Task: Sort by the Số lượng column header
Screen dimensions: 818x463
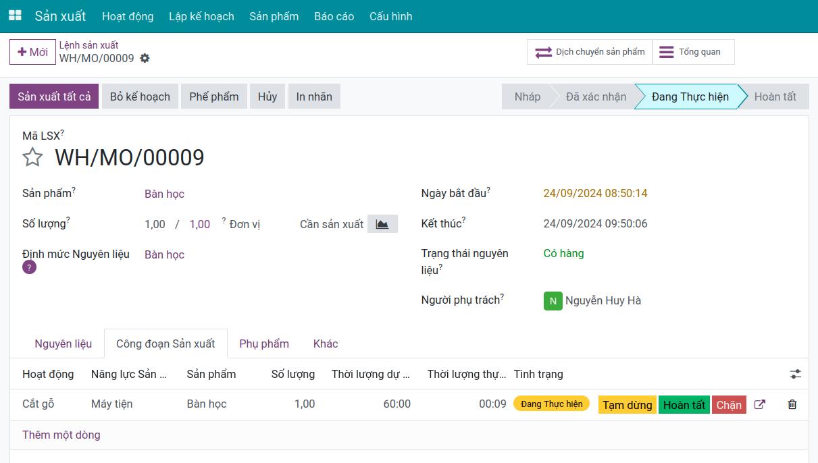Action: (292, 374)
